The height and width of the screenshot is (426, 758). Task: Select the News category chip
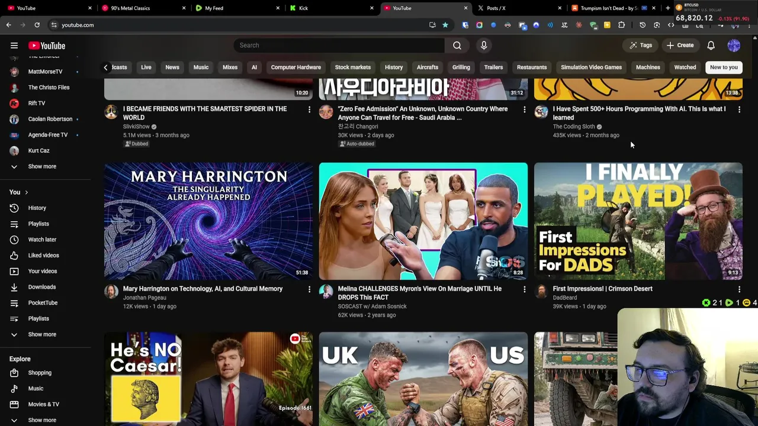click(x=172, y=67)
